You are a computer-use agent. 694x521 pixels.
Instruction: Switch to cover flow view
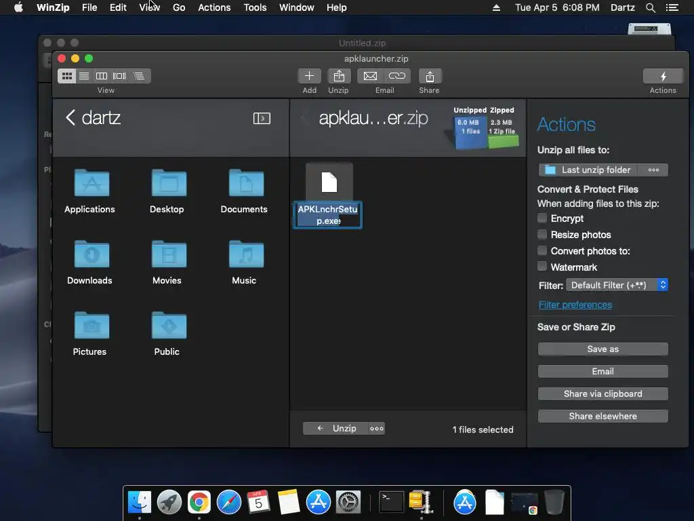pyautogui.click(x=119, y=76)
